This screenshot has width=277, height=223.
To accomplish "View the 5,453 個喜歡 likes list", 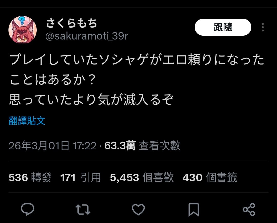I will 142,177.
